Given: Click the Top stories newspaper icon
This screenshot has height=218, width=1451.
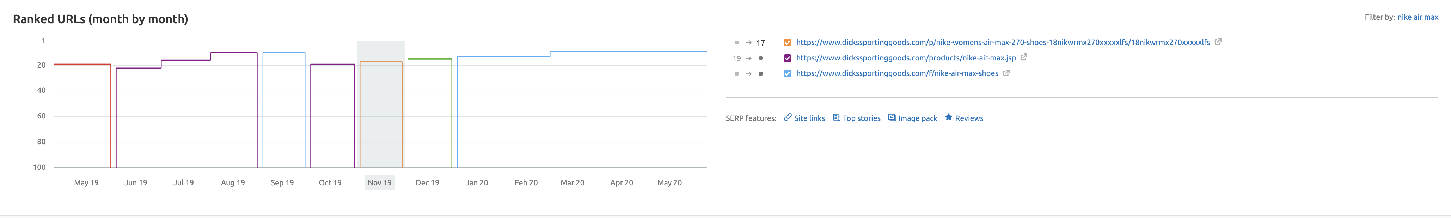Looking at the screenshot, I should click(837, 117).
